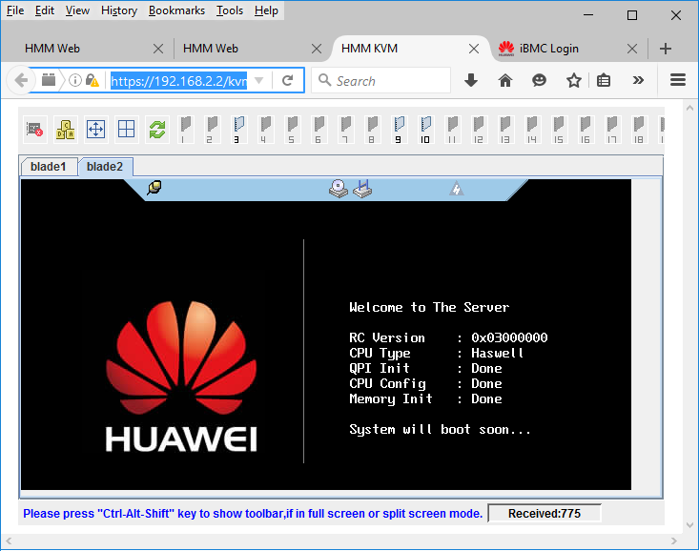Enable split screen grid view icon
The image size is (699, 551).
pyautogui.click(x=126, y=130)
